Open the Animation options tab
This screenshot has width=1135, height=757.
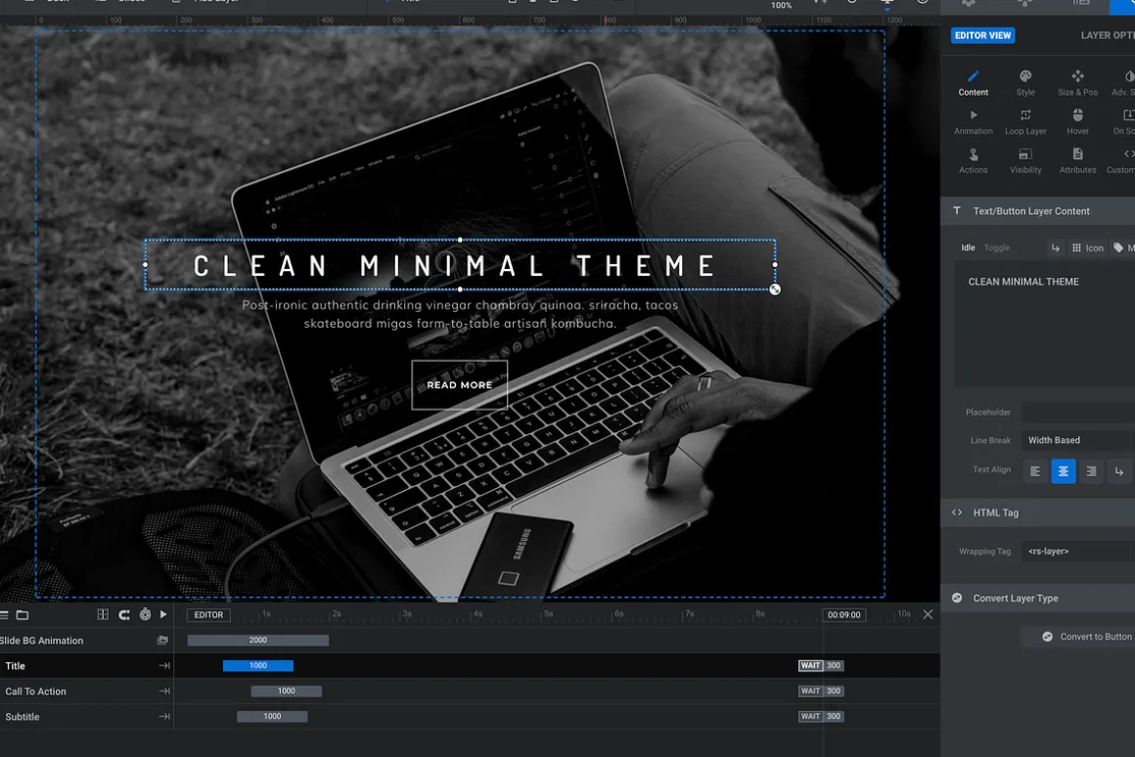973,122
